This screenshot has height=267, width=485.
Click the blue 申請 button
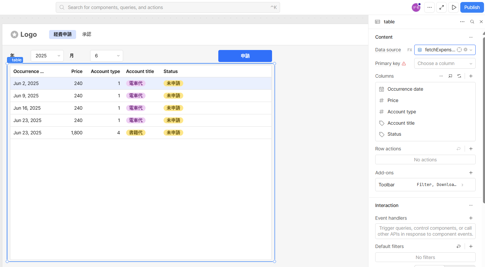(x=245, y=56)
